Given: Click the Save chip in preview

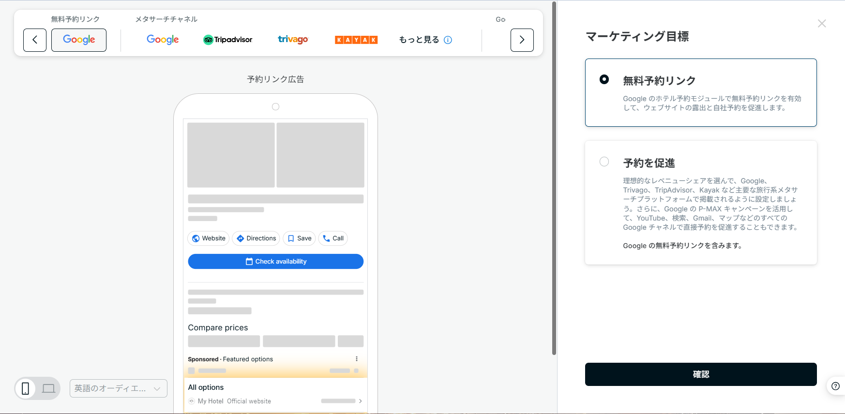Looking at the screenshot, I should pos(299,238).
